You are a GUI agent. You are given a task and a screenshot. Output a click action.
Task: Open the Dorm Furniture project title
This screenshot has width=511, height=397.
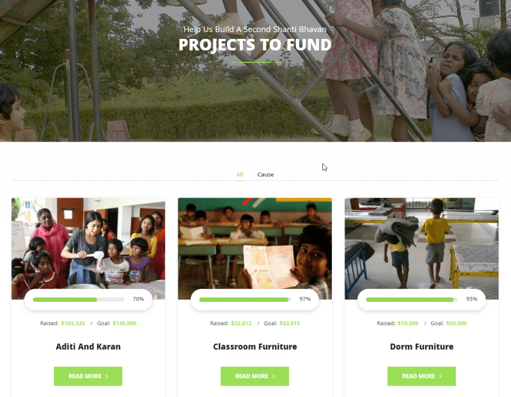click(422, 347)
